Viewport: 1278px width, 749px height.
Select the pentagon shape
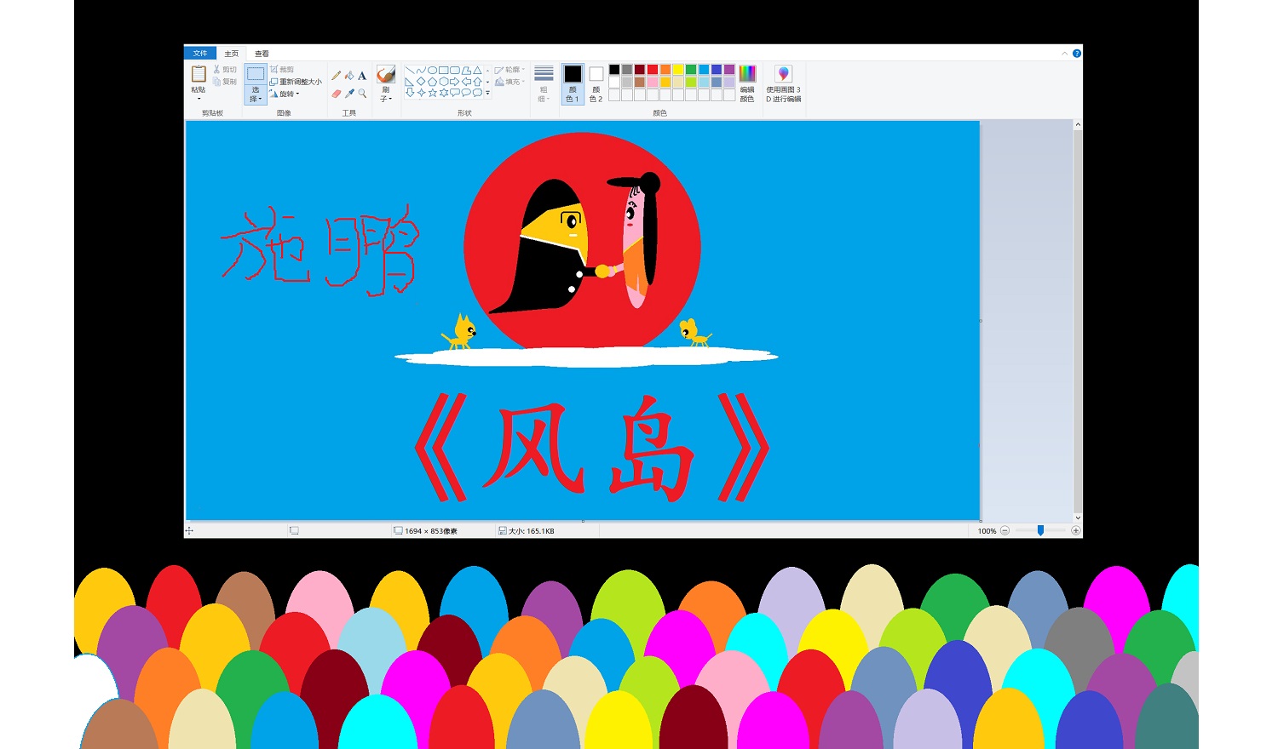coord(432,82)
